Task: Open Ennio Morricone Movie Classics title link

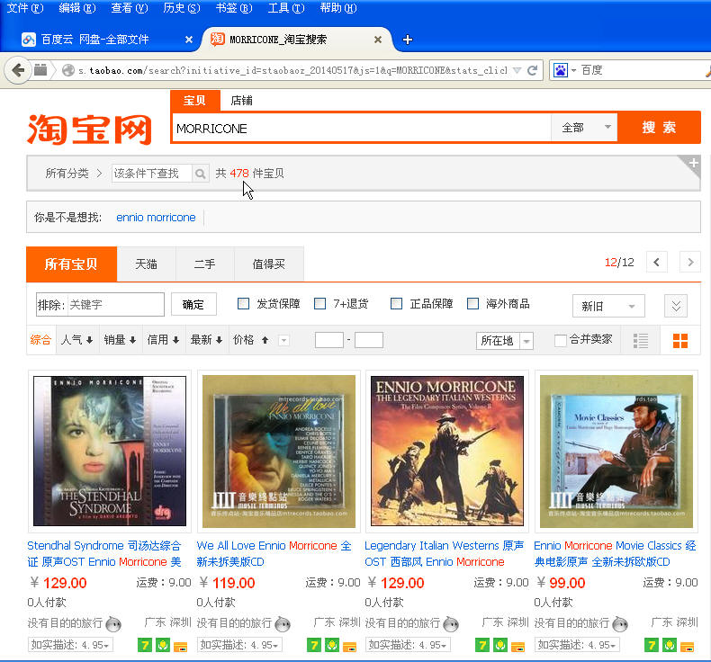Action: (x=615, y=554)
